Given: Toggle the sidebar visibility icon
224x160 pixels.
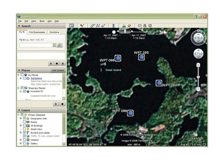Looking at the screenshot, I should pyautogui.click(x=72, y=26).
